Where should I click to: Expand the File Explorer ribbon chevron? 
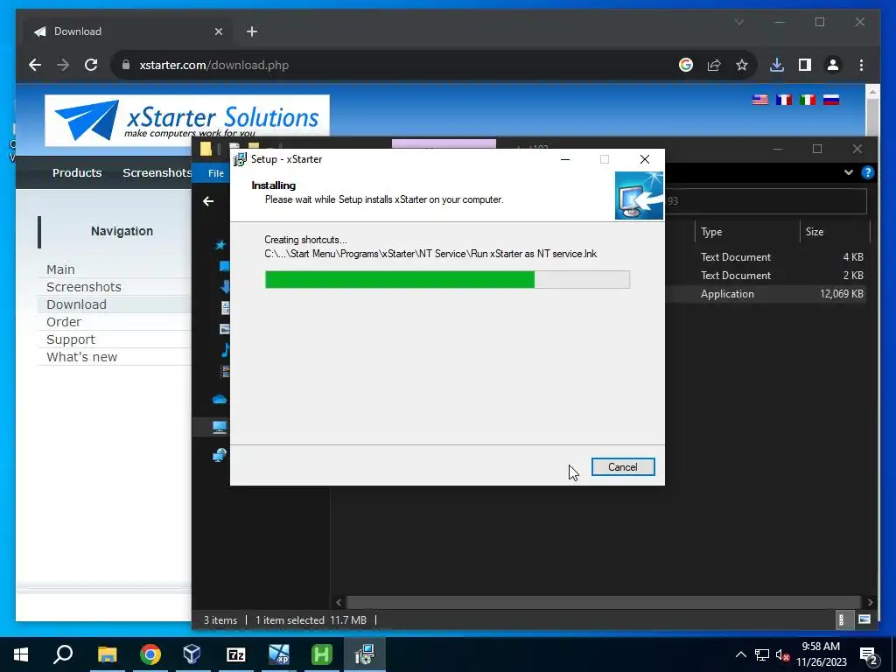pos(848,172)
